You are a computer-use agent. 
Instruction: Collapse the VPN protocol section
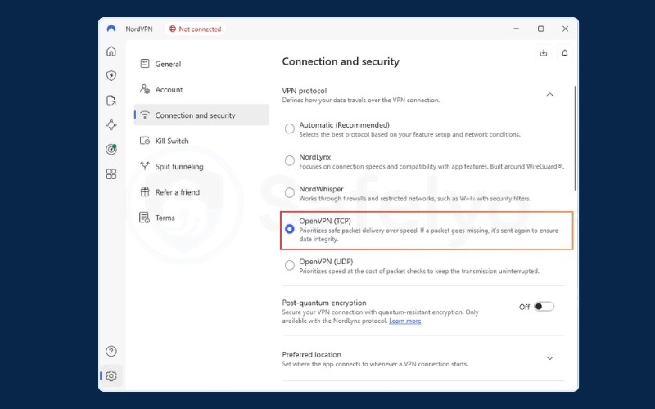coord(549,95)
